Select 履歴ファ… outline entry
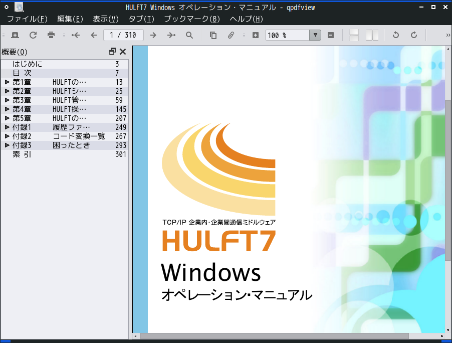The image size is (452, 343). click(71, 127)
